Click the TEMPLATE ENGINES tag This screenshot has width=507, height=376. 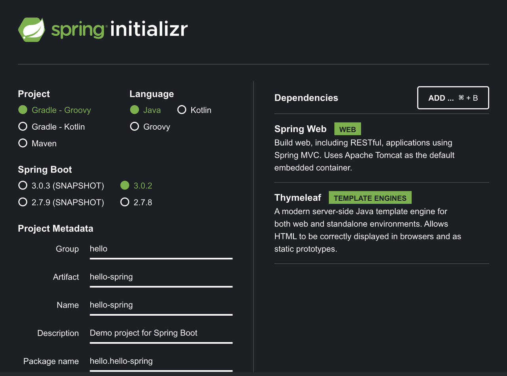coord(370,198)
